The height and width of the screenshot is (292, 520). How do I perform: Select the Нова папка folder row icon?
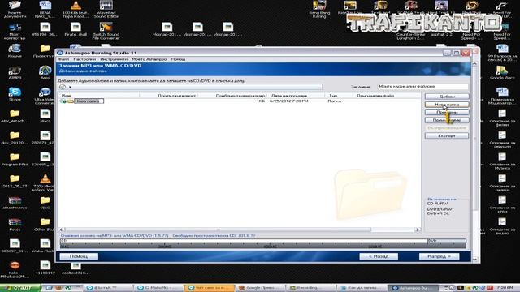[x=71, y=101]
